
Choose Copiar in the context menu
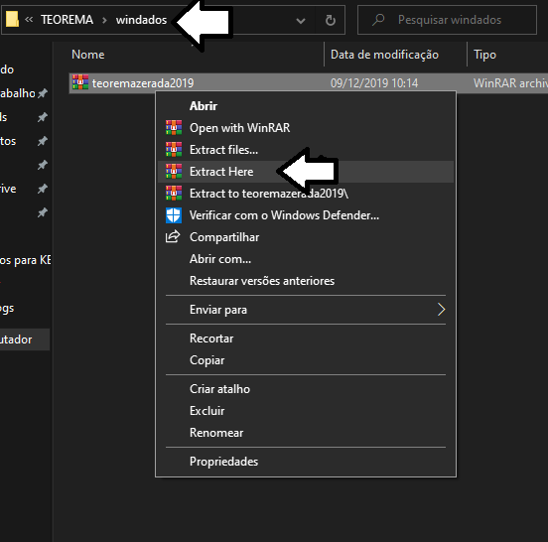point(306,360)
